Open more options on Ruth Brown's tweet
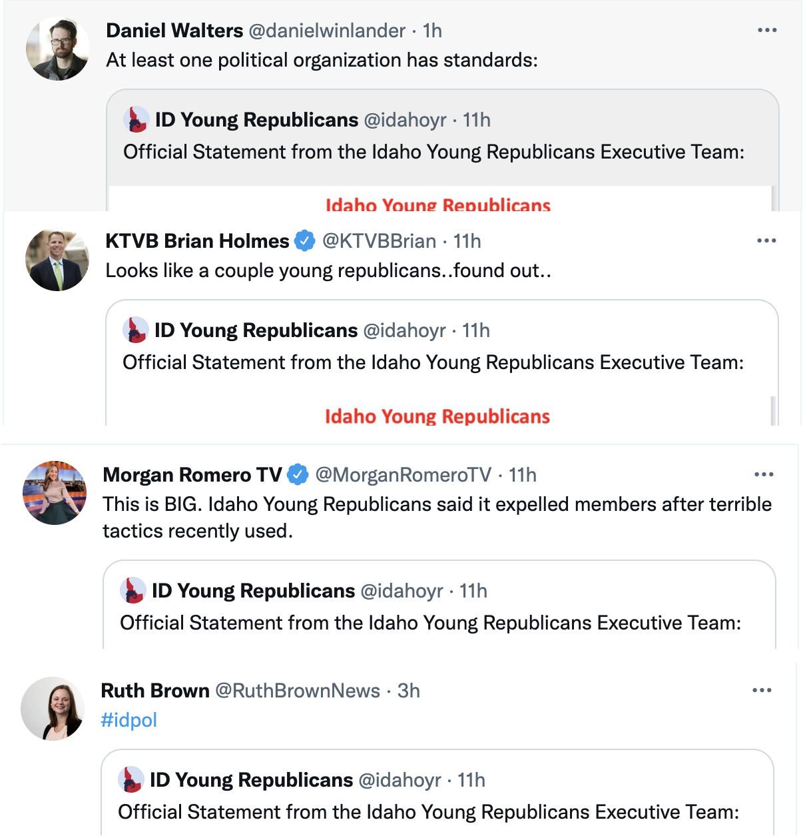807x838 pixels. [x=762, y=690]
